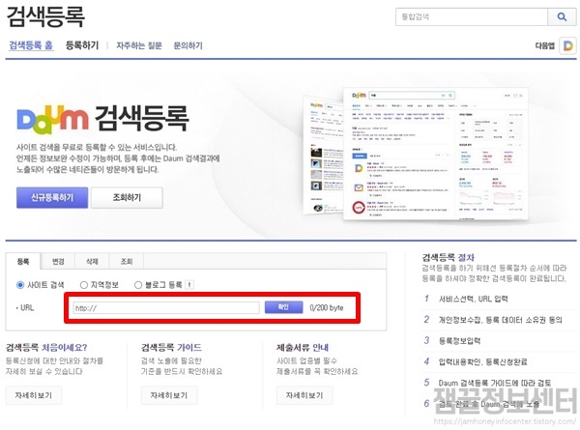
Task: Click step 4 입력내용확인, 등록신청완료
Action: click(x=482, y=361)
